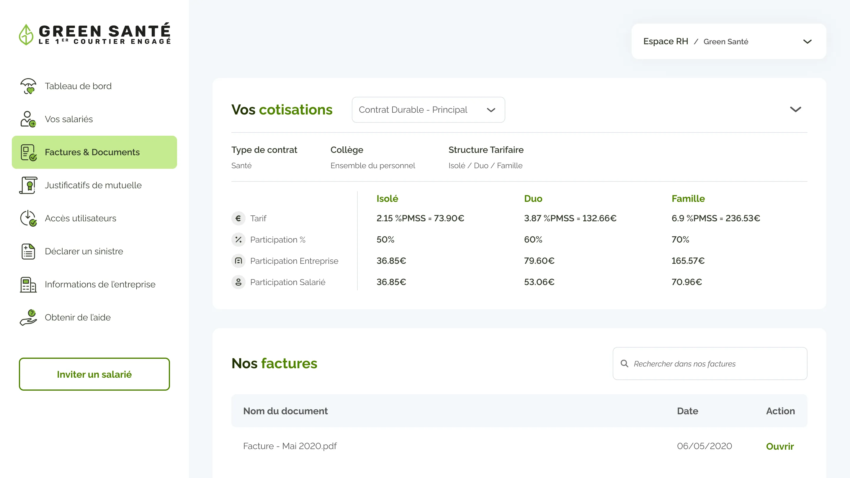Click the percent icon beside Participation %

238,240
